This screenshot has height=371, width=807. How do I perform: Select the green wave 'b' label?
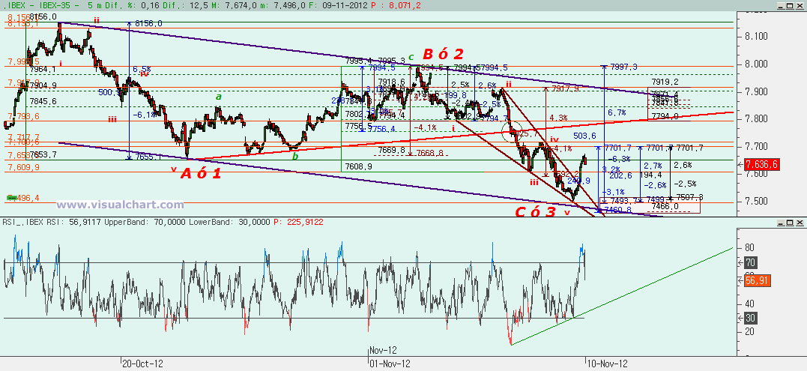(x=295, y=156)
